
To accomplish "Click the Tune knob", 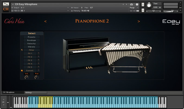I will tap(149, 5).
